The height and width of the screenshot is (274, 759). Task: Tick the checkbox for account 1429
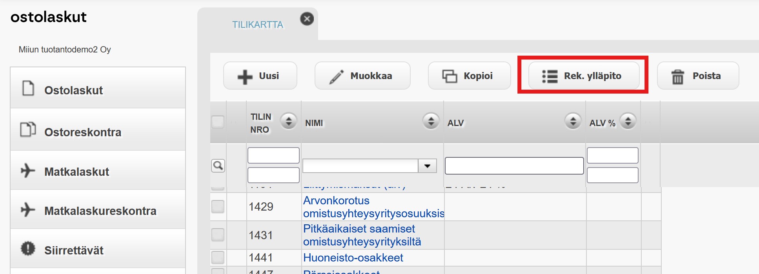[x=218, y=206]
